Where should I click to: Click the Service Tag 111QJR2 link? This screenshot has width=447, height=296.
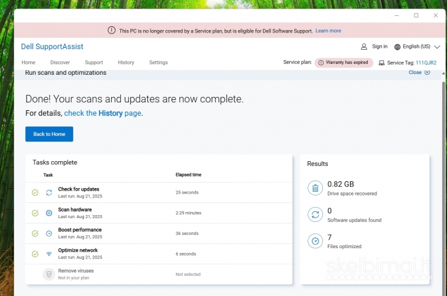coord(426,63)
